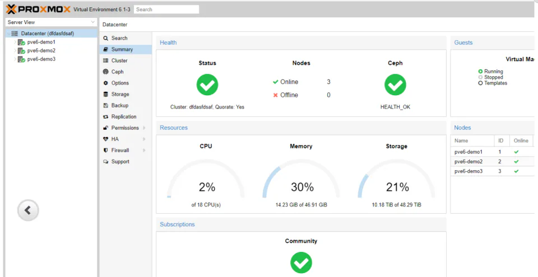This screenshot has height=277, width=538.
Task: Expand the Permissions submenu arrow
Action: click(144, 128)
